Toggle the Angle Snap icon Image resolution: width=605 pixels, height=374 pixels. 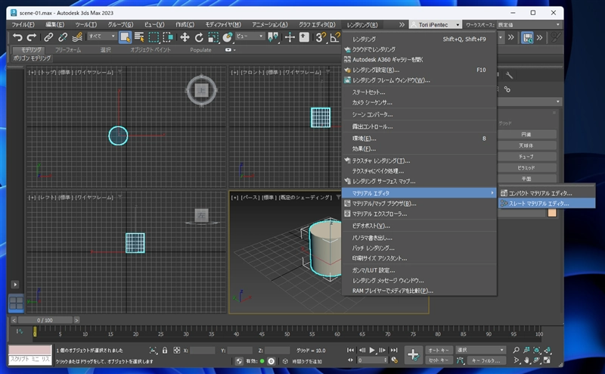coord(335,37)
